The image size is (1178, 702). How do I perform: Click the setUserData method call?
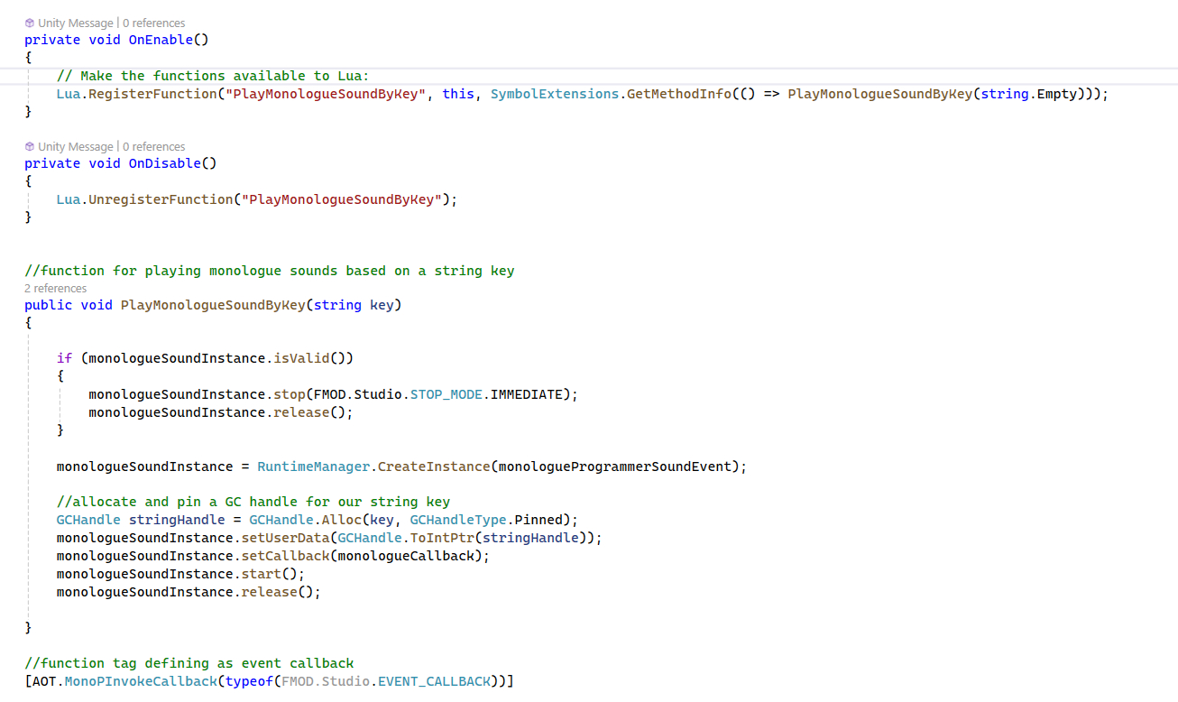click(283, 538)
